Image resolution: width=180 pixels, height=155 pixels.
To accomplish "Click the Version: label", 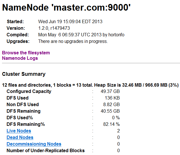I will pos(16,28).
